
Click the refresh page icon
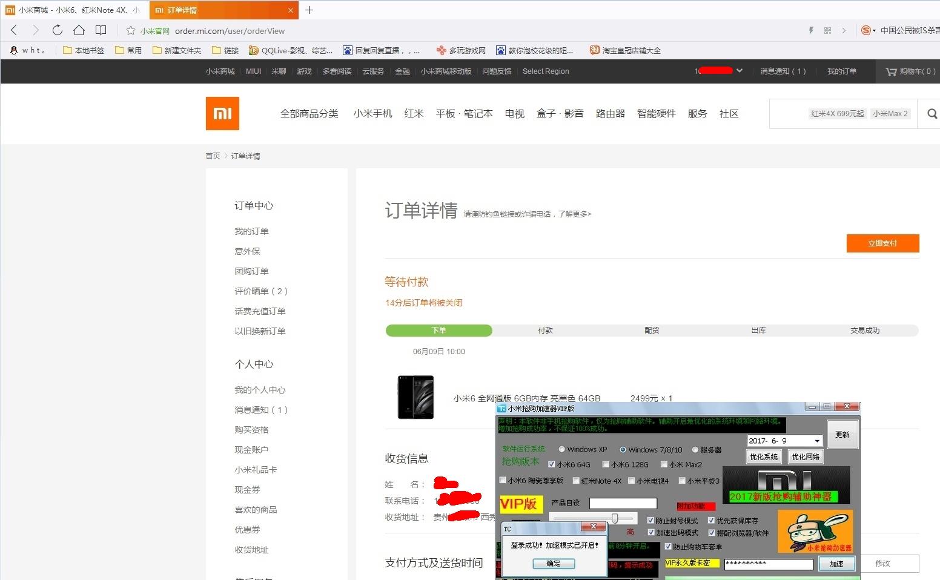(57, 30)
